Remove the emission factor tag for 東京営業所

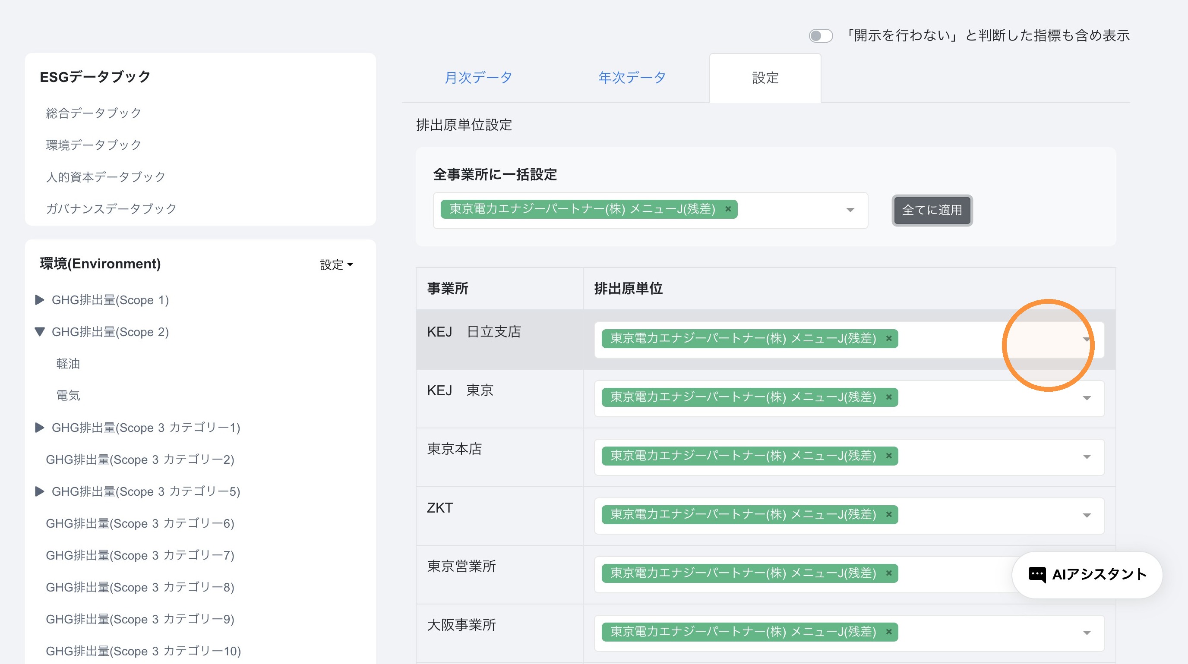point(889,573)
